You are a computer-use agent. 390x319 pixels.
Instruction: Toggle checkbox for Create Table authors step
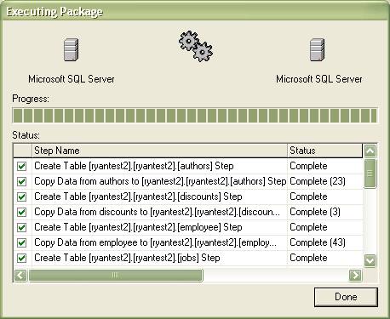click(22, 166)
